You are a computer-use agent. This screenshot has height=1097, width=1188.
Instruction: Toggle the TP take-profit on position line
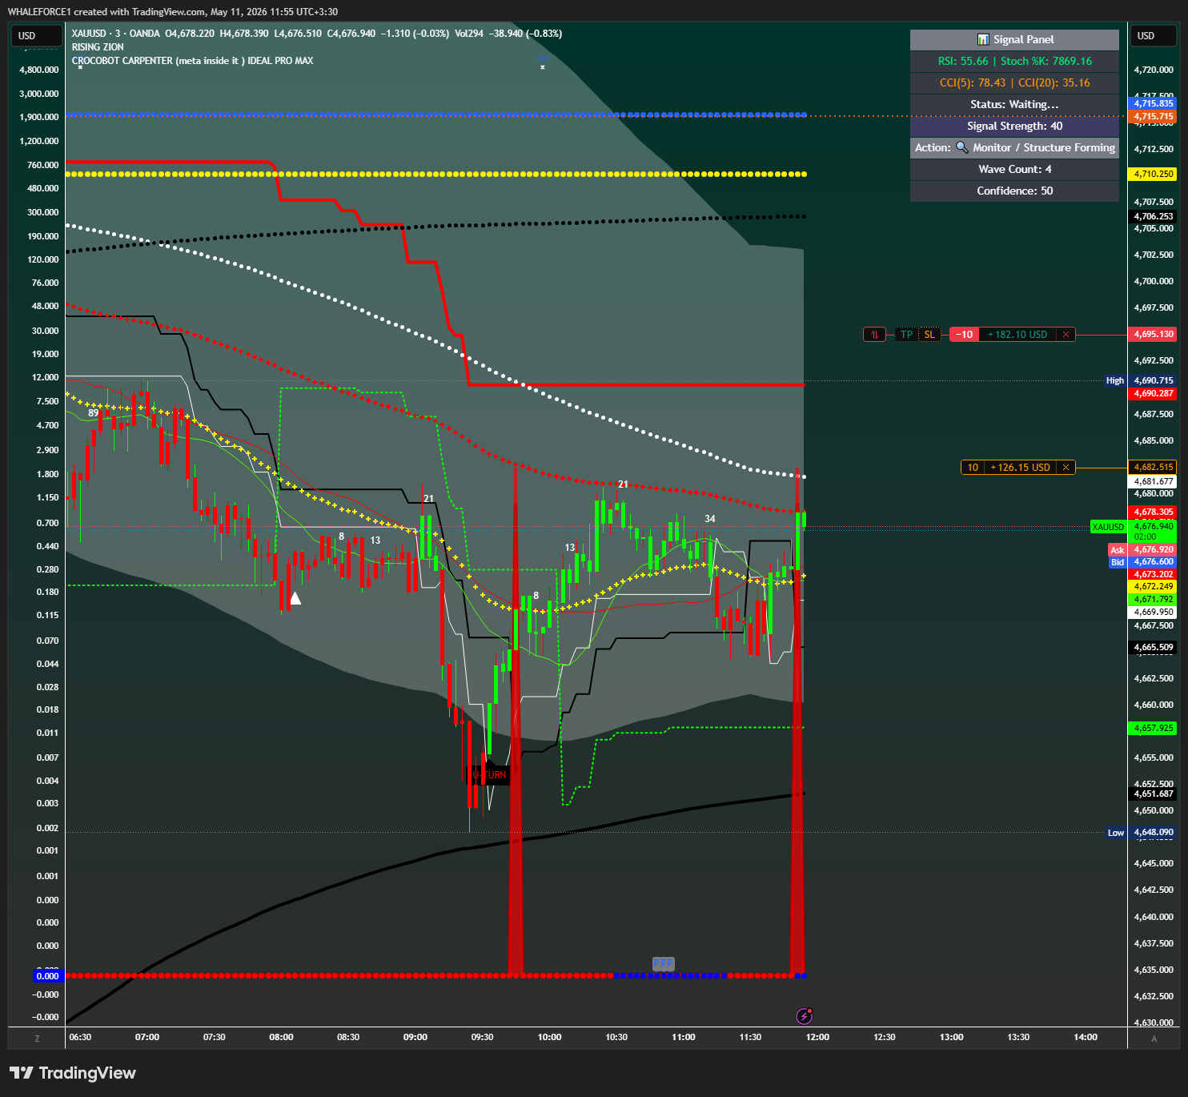(x=906, y=335)
